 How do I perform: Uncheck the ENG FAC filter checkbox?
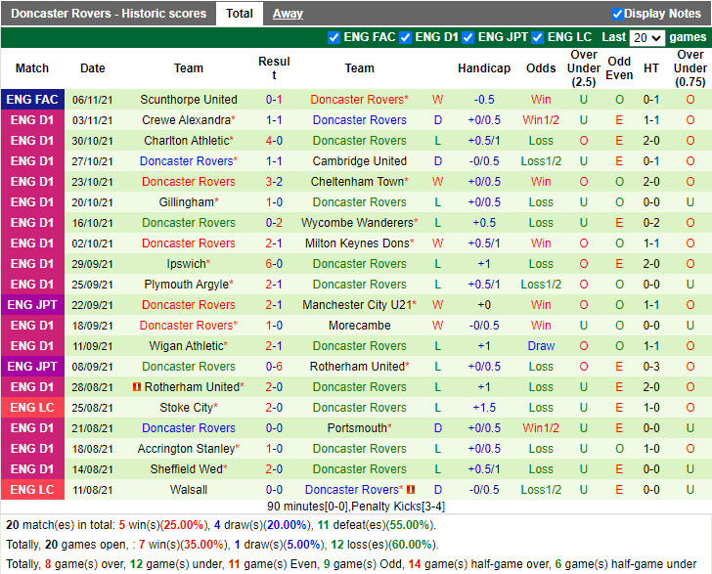pos(334,38)
